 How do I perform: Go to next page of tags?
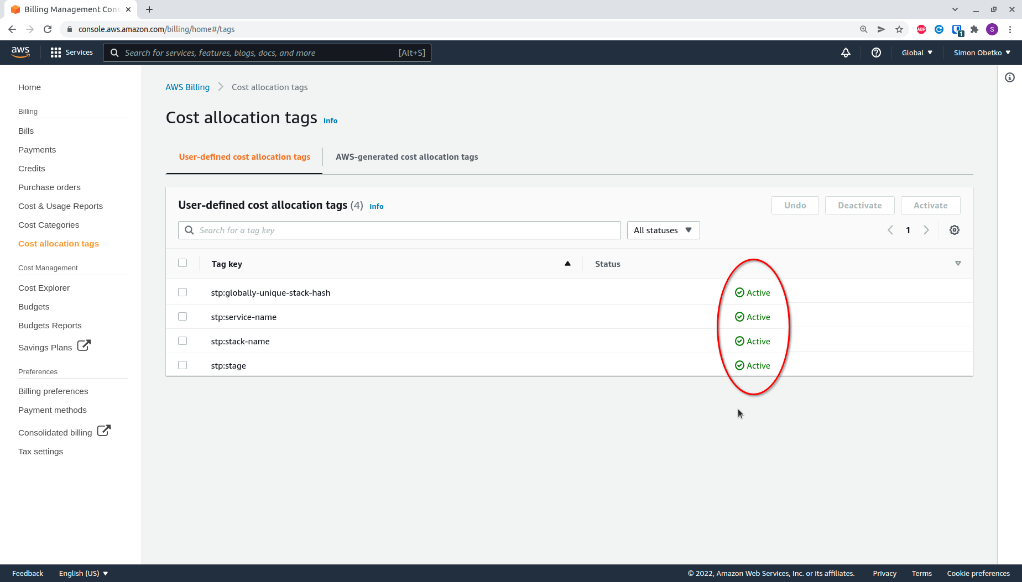click(x=926, y=230)
